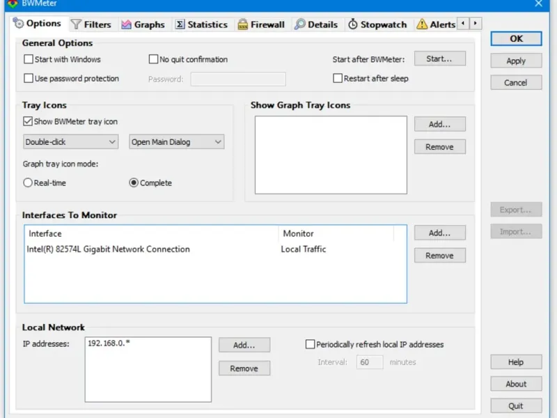Screen dimensions: 557x418
Task: Click the Apply button
Action: (516, 61)
